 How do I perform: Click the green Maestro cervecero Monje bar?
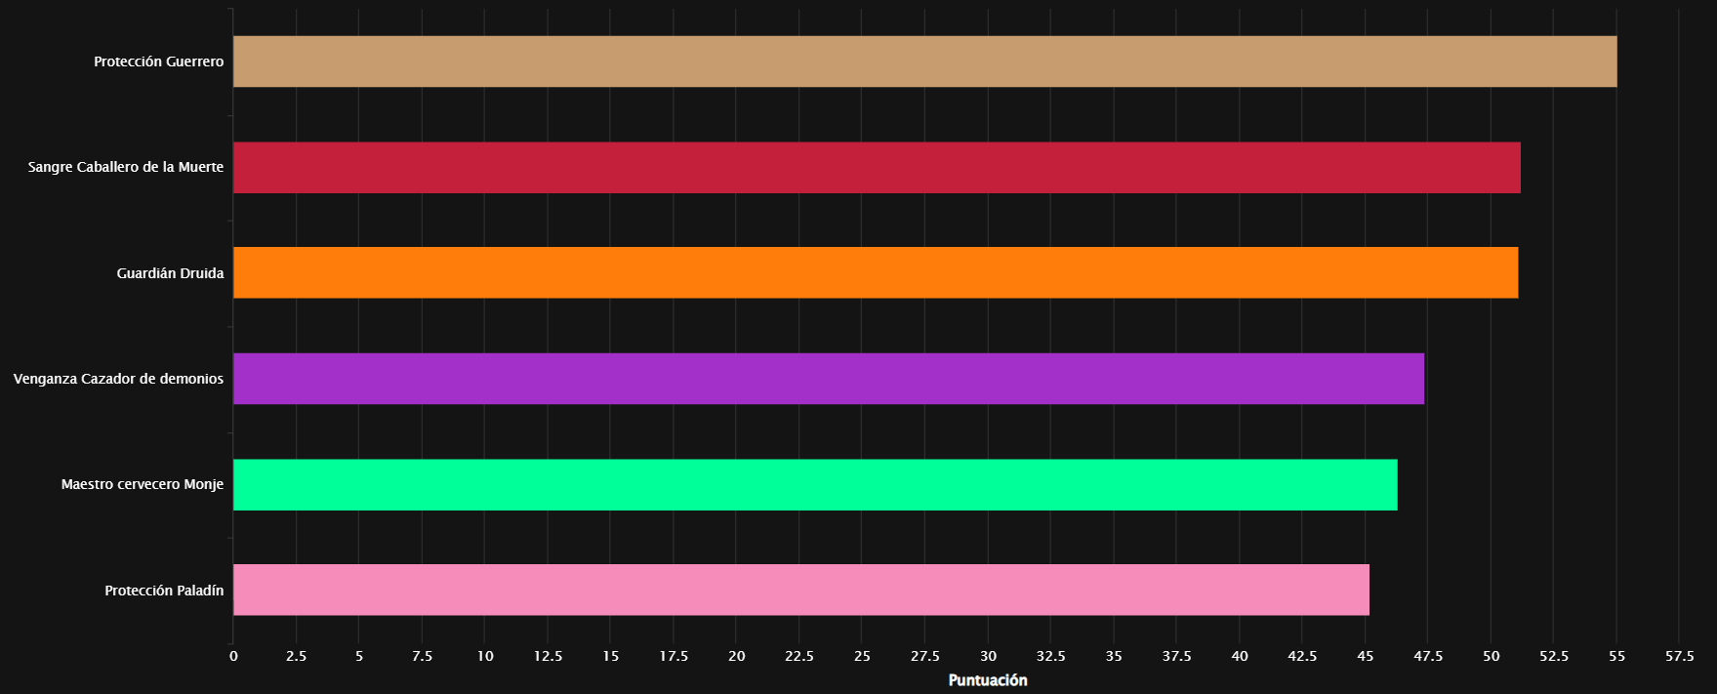pos(815,484)
